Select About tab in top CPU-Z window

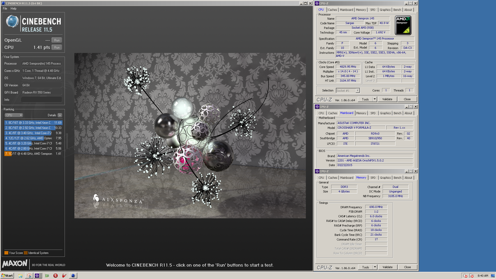click(x=408, y=10)
